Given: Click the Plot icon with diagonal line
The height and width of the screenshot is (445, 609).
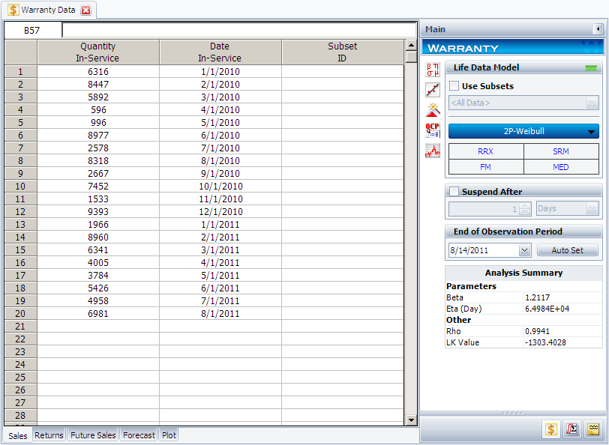Looking at the screenshot, I should 433,90.
